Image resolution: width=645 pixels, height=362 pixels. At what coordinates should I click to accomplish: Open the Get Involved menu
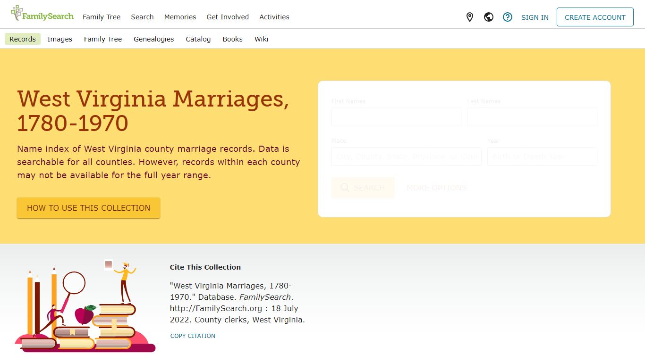(228, 17)
